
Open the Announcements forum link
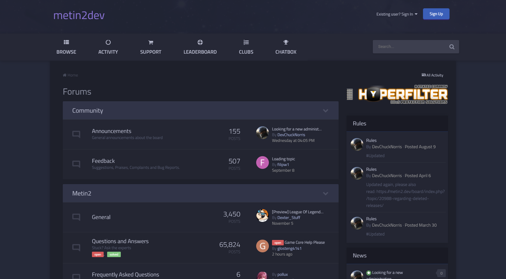point(112,131)
